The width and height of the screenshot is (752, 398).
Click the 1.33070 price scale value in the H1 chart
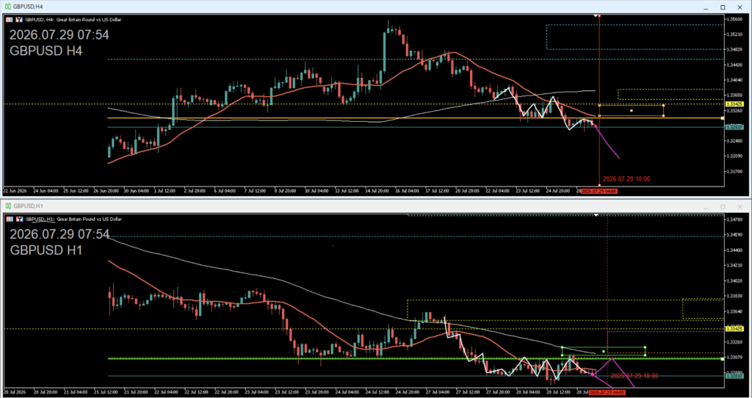tap(734, 357)
